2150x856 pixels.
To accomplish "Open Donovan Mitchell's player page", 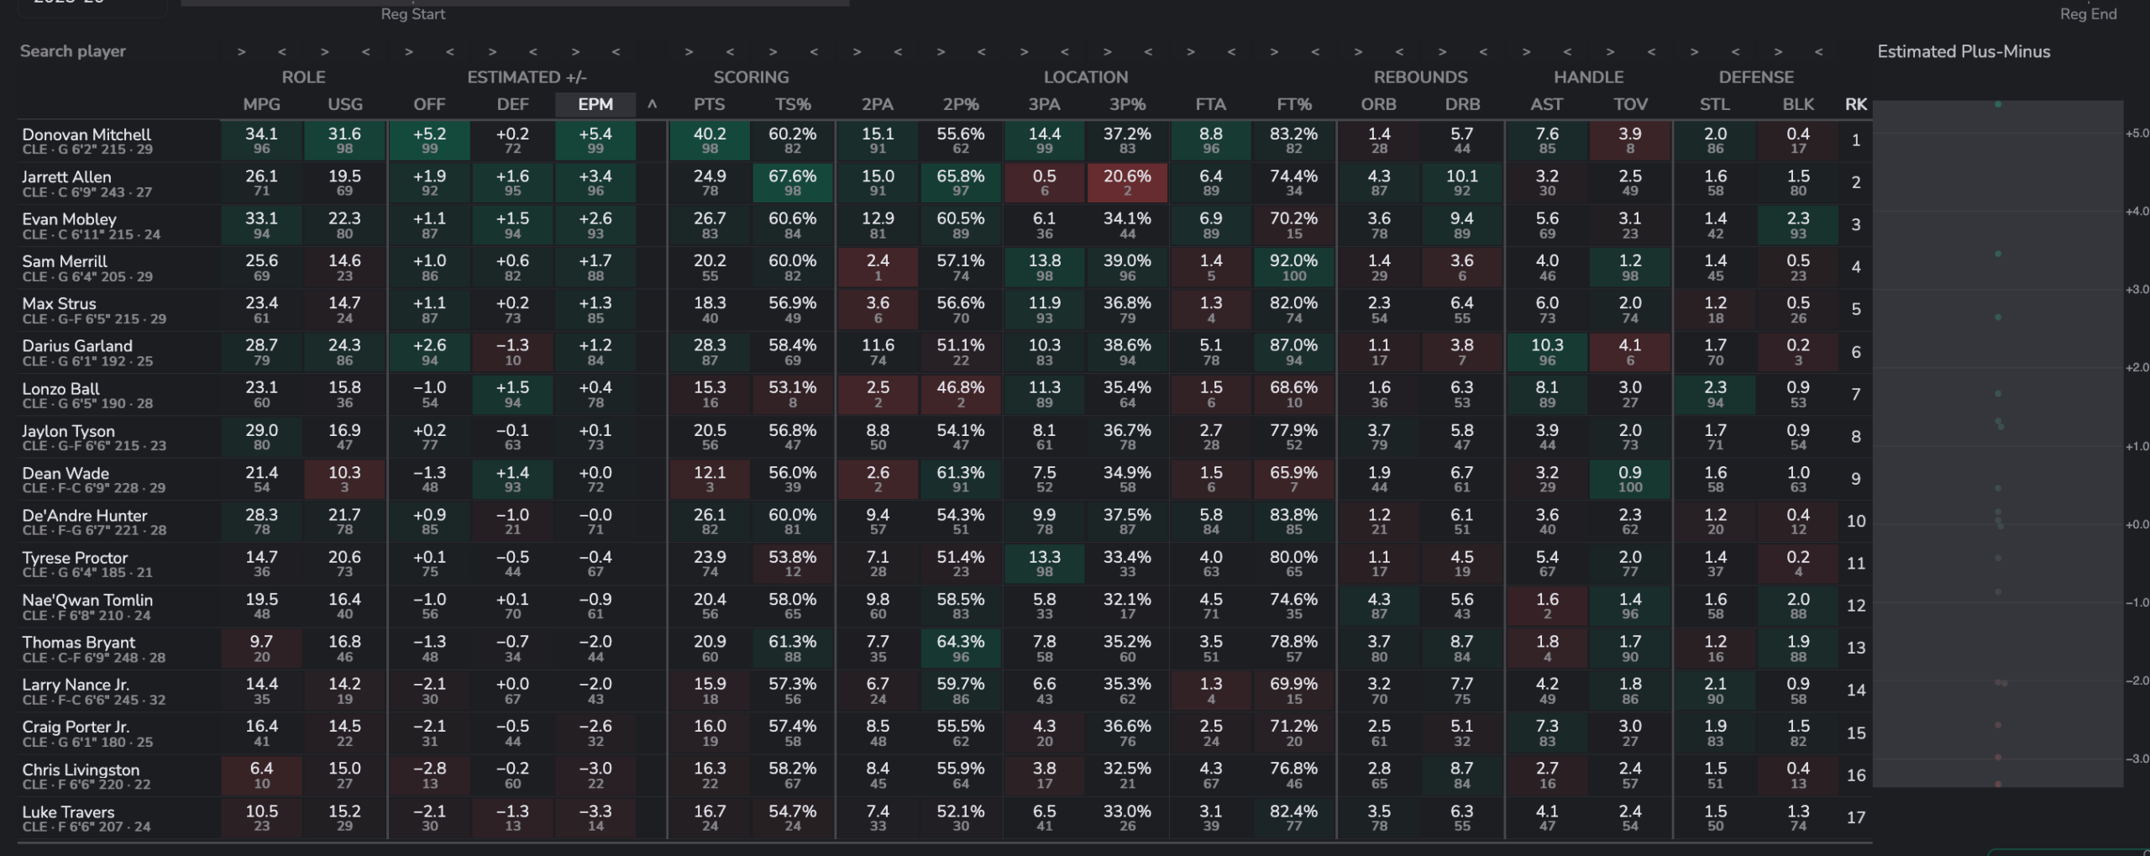I will coord(87,134).
